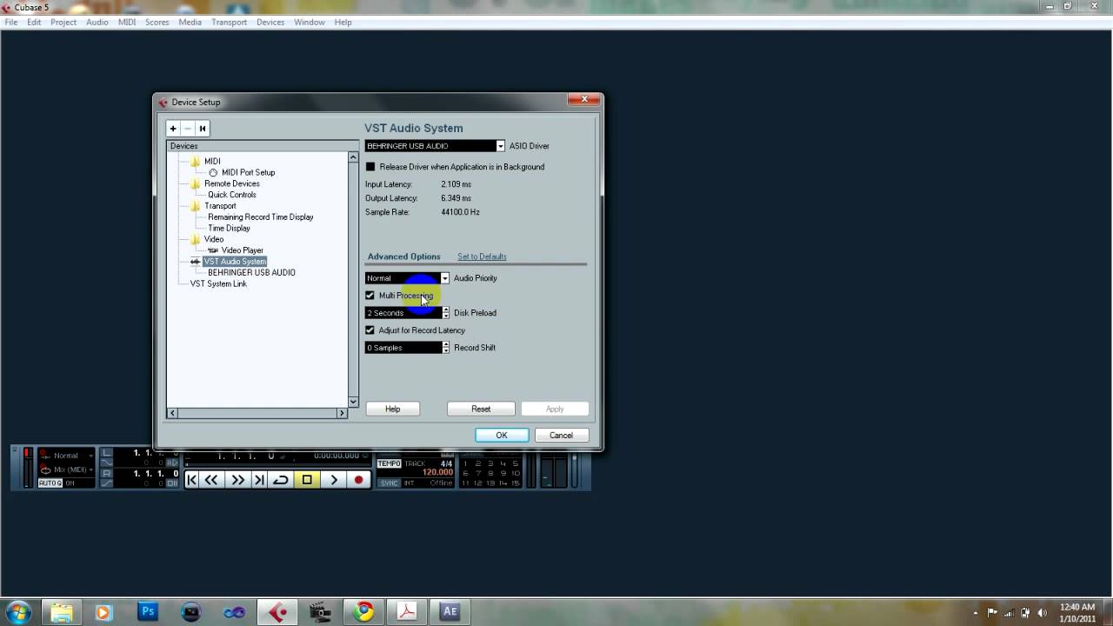Image resolution: width=1113 pixels, height=626 pixels.
Task: Open the Mix (MIDI) cycle record dropdown
Action: (90, 469)
